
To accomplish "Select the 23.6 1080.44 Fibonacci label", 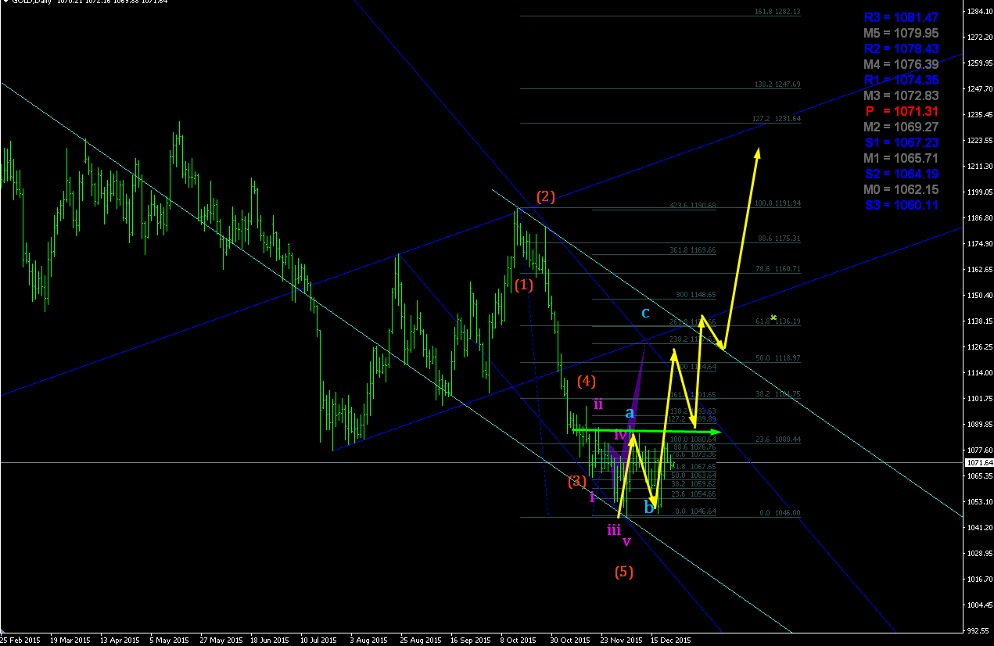I will 779,440.
